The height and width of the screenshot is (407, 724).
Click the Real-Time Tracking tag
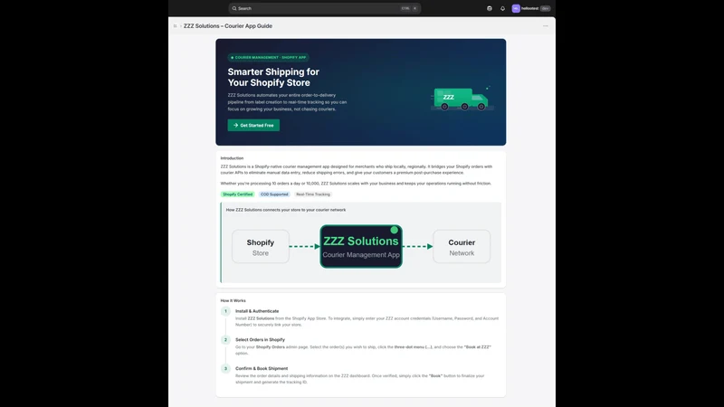[313, 194]
